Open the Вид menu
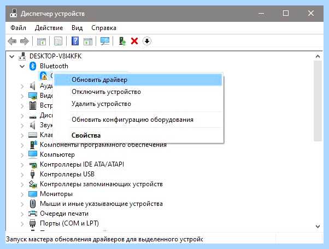Viewport: 329px width, 249px height. [x=77, y=28]
